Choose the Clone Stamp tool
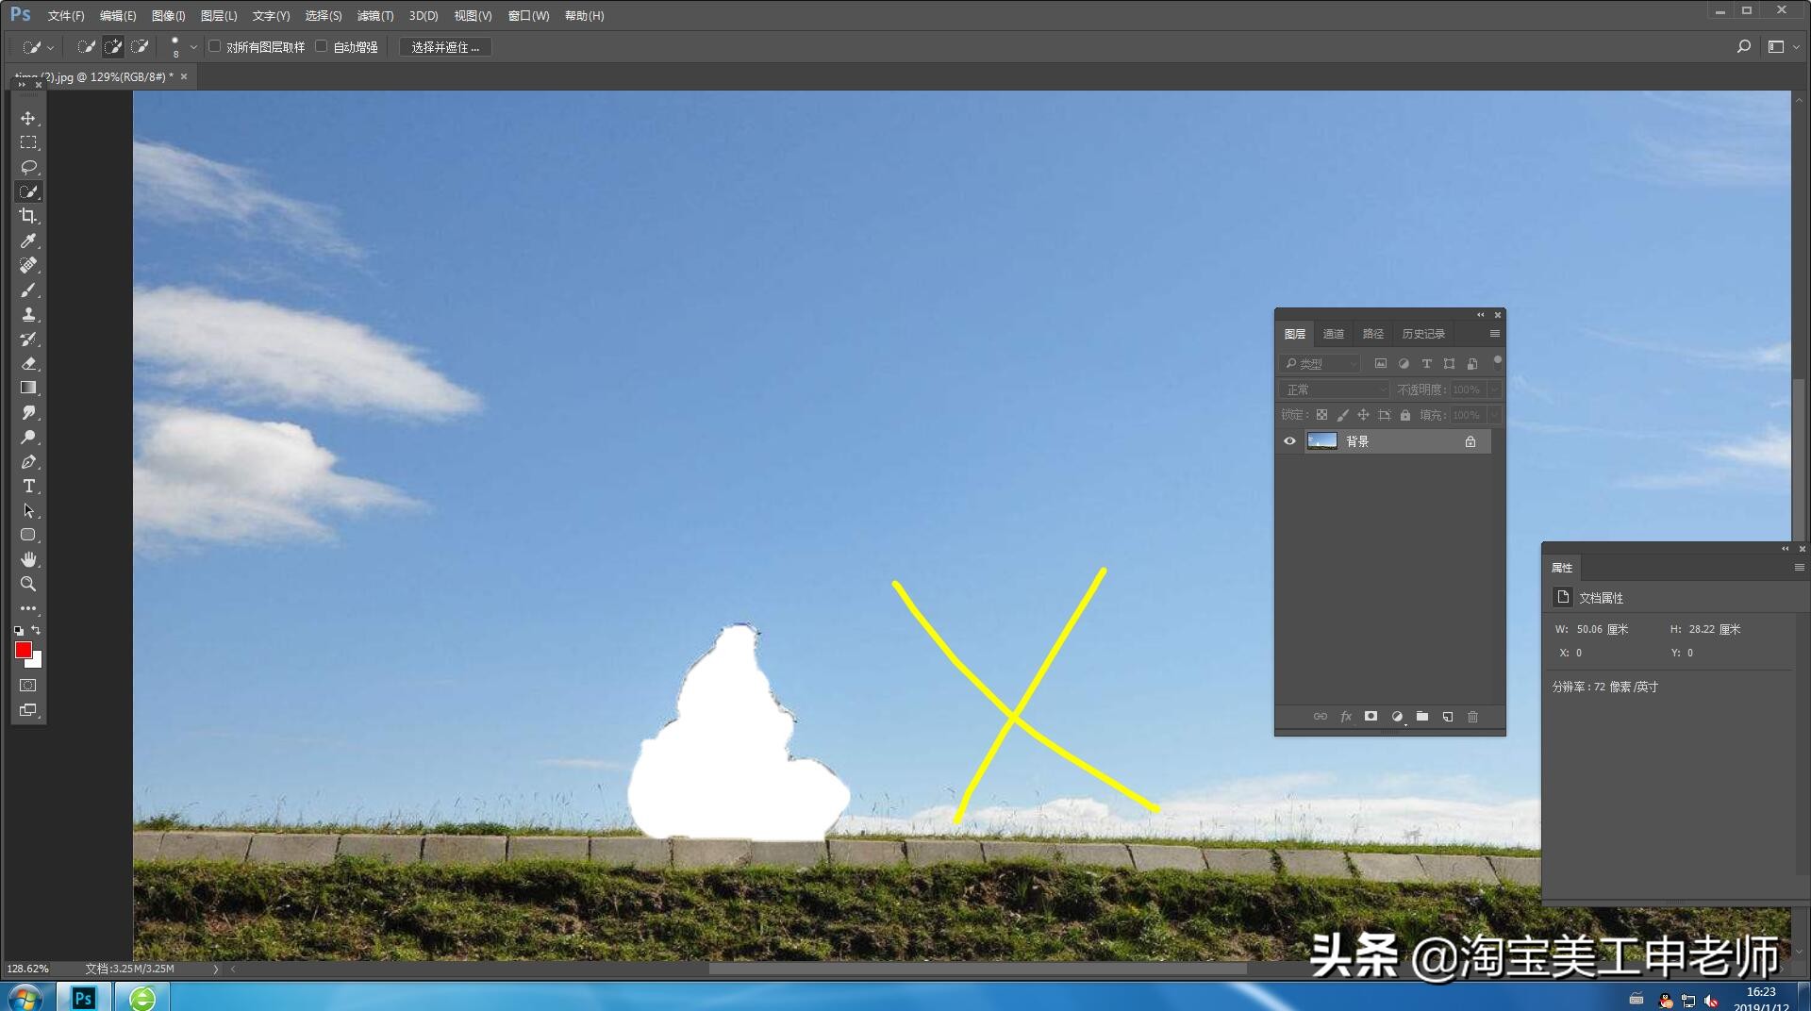The height and width of the screenshot is (1011, 1811). point(28,315)
